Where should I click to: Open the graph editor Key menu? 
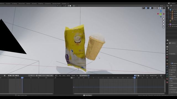[x=77, y=76]
